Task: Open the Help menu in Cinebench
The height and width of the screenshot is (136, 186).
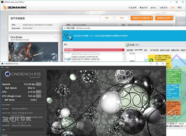Action: (7, 67)
